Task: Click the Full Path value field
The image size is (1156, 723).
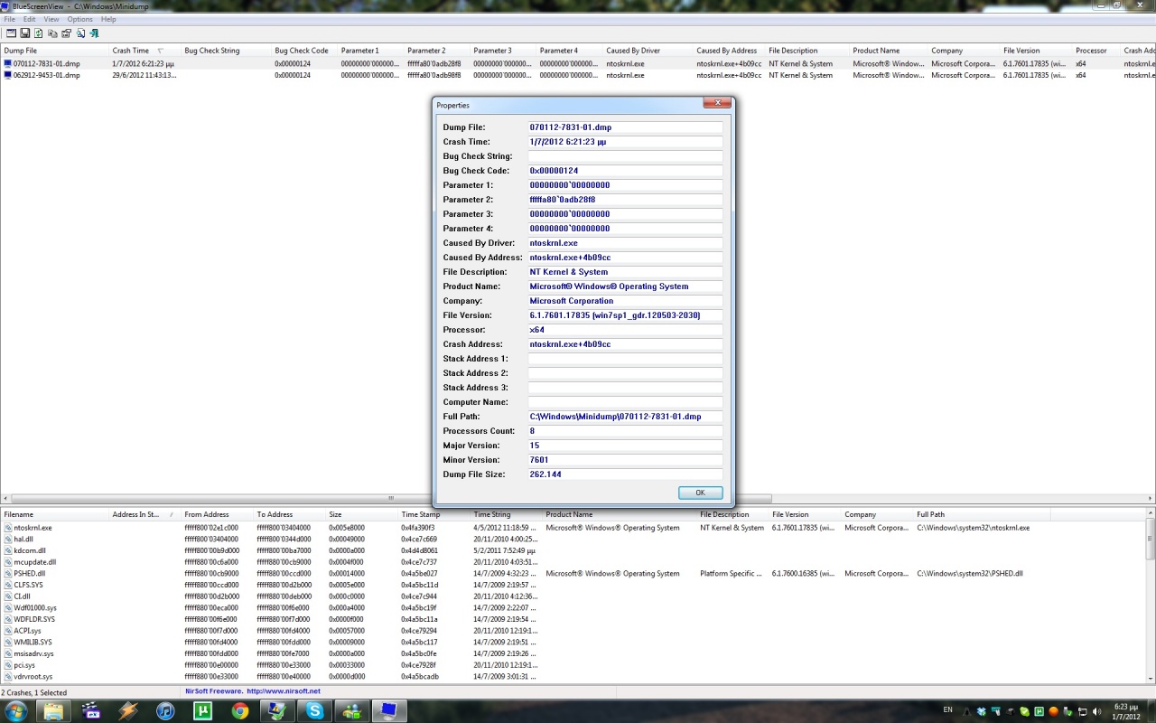Action: pos(625,417)
